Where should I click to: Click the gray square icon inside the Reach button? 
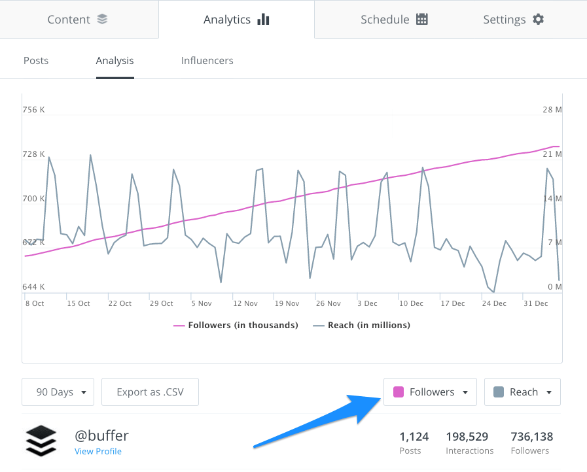point(499,392)
